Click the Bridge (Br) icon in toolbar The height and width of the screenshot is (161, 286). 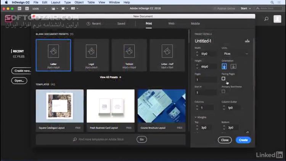click(x=19, y=8)
